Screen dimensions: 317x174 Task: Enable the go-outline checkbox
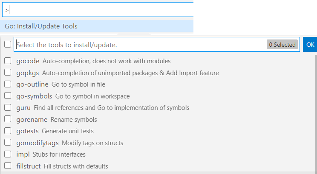point(8,84)
